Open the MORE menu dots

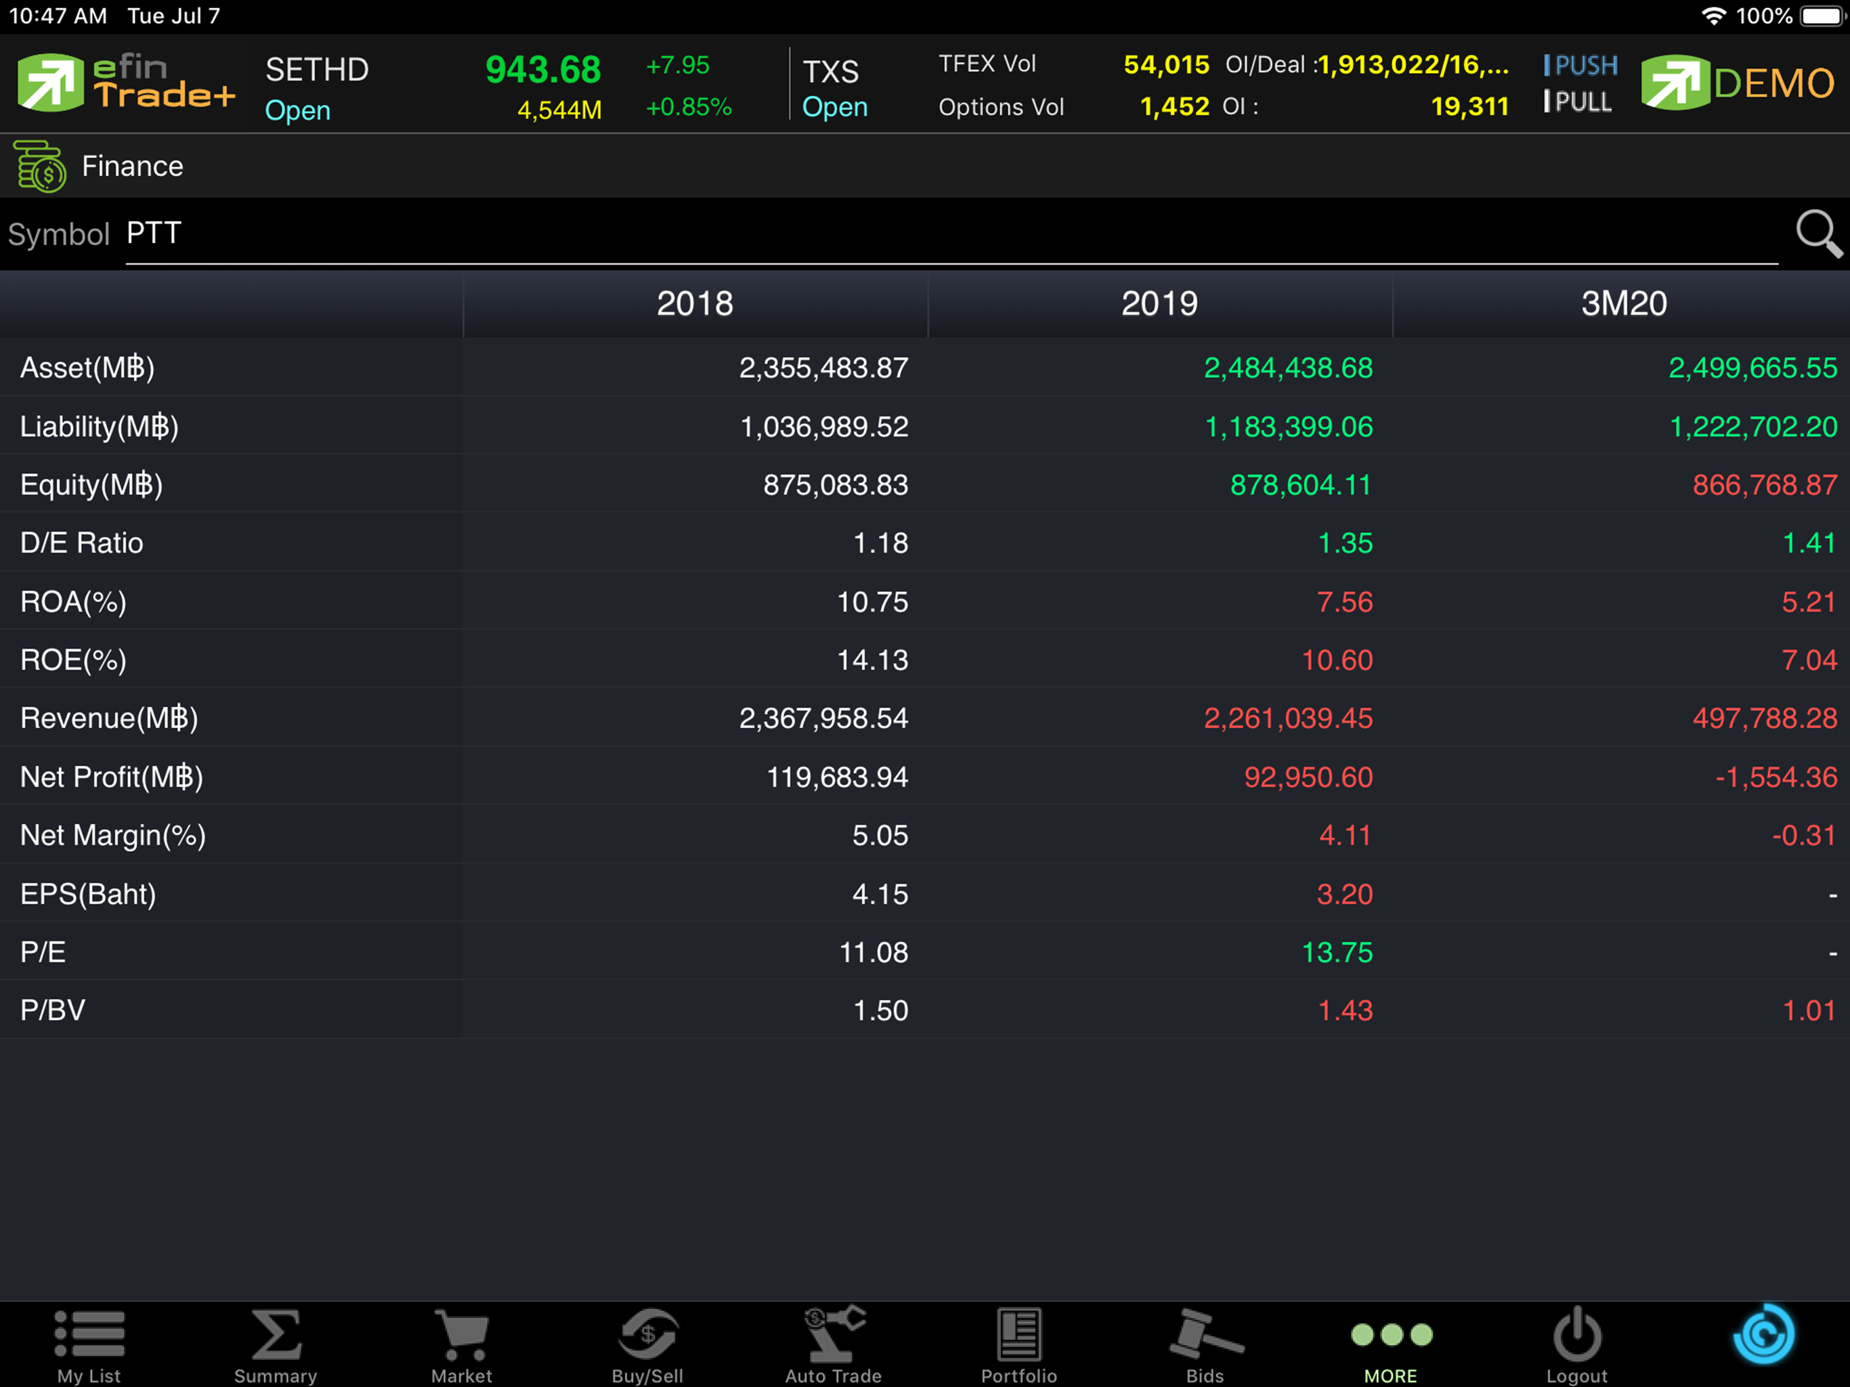pos(1391,1346)
